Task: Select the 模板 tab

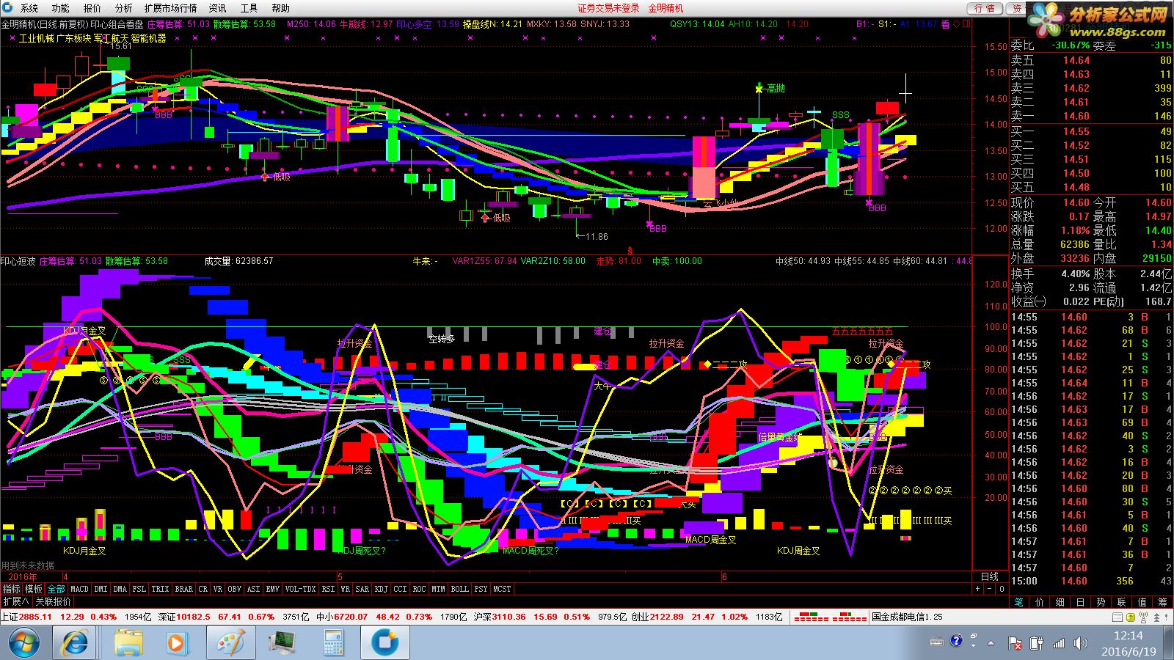Action: [34, 589]
